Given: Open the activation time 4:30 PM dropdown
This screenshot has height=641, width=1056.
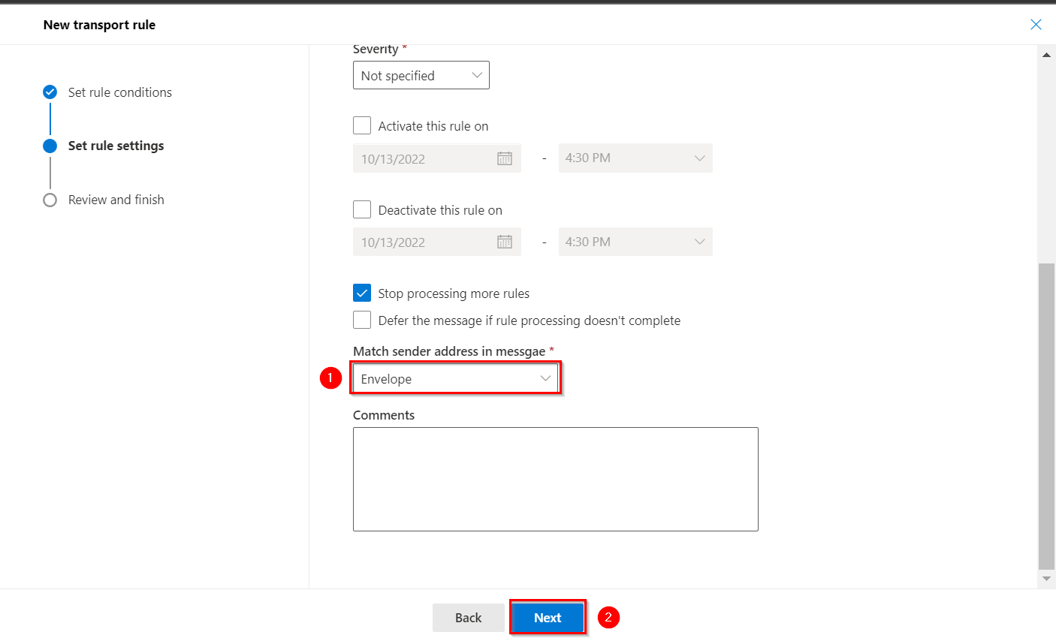Looking at the screenshot, I should pyautogui.click(x=635, y=158).
